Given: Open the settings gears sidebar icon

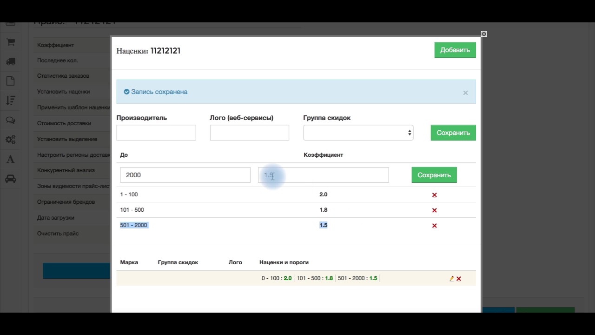Looking at the screenshot, I should [x=10, y=140].
